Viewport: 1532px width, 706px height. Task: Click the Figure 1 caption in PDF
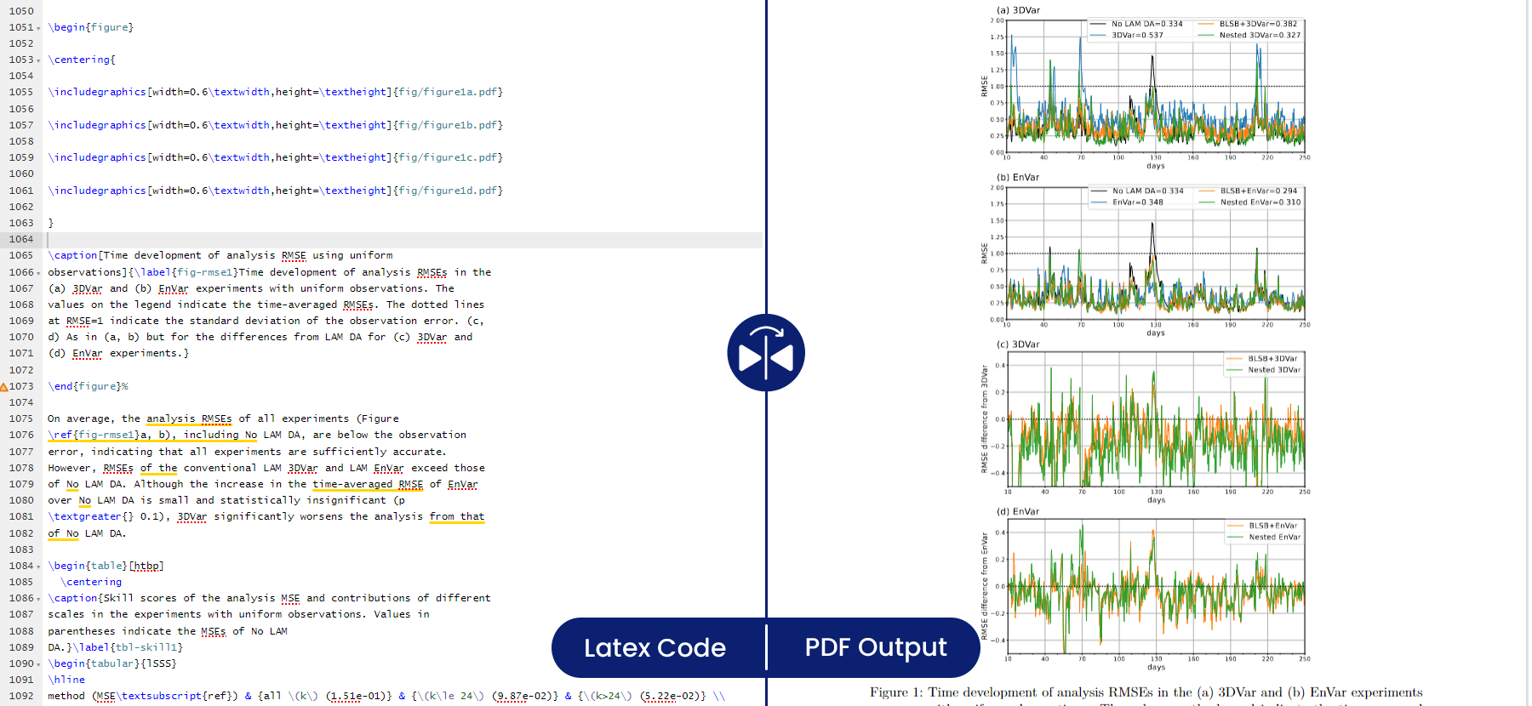[1146, 693]
